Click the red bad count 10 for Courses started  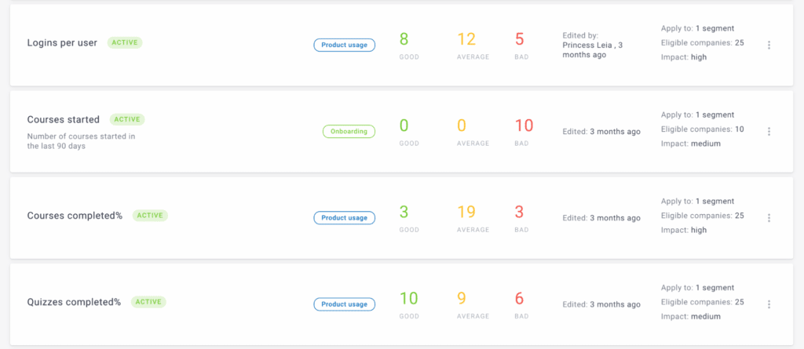click(524, 125)
